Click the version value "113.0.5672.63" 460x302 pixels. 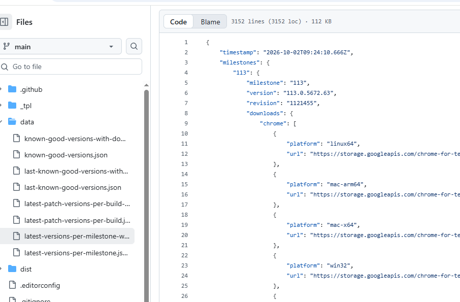(x=308, y=93)
